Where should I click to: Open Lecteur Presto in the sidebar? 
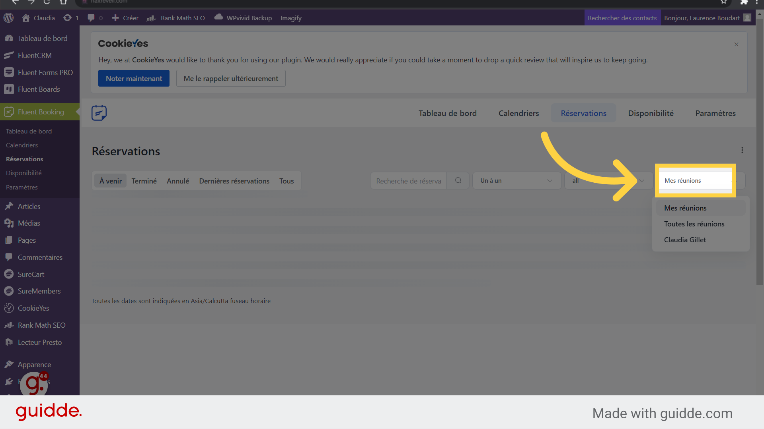pos(40,342)
